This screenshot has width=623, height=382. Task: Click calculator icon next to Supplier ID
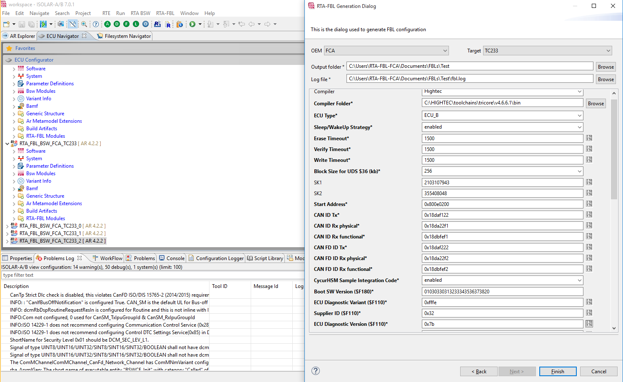[589, 313]
